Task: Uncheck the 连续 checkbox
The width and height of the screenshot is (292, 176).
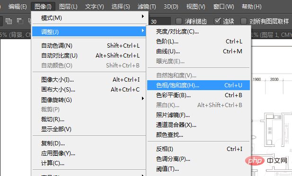Action: click(217, 21)
